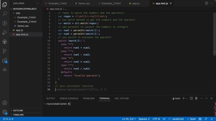Change language mode JavaScript
216x121 pixels.
(x=178, y=119)
